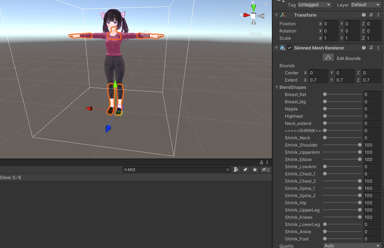Toggle Persp projection mode label
This screenshot has height=248, width=384.
tap(255, 33)
